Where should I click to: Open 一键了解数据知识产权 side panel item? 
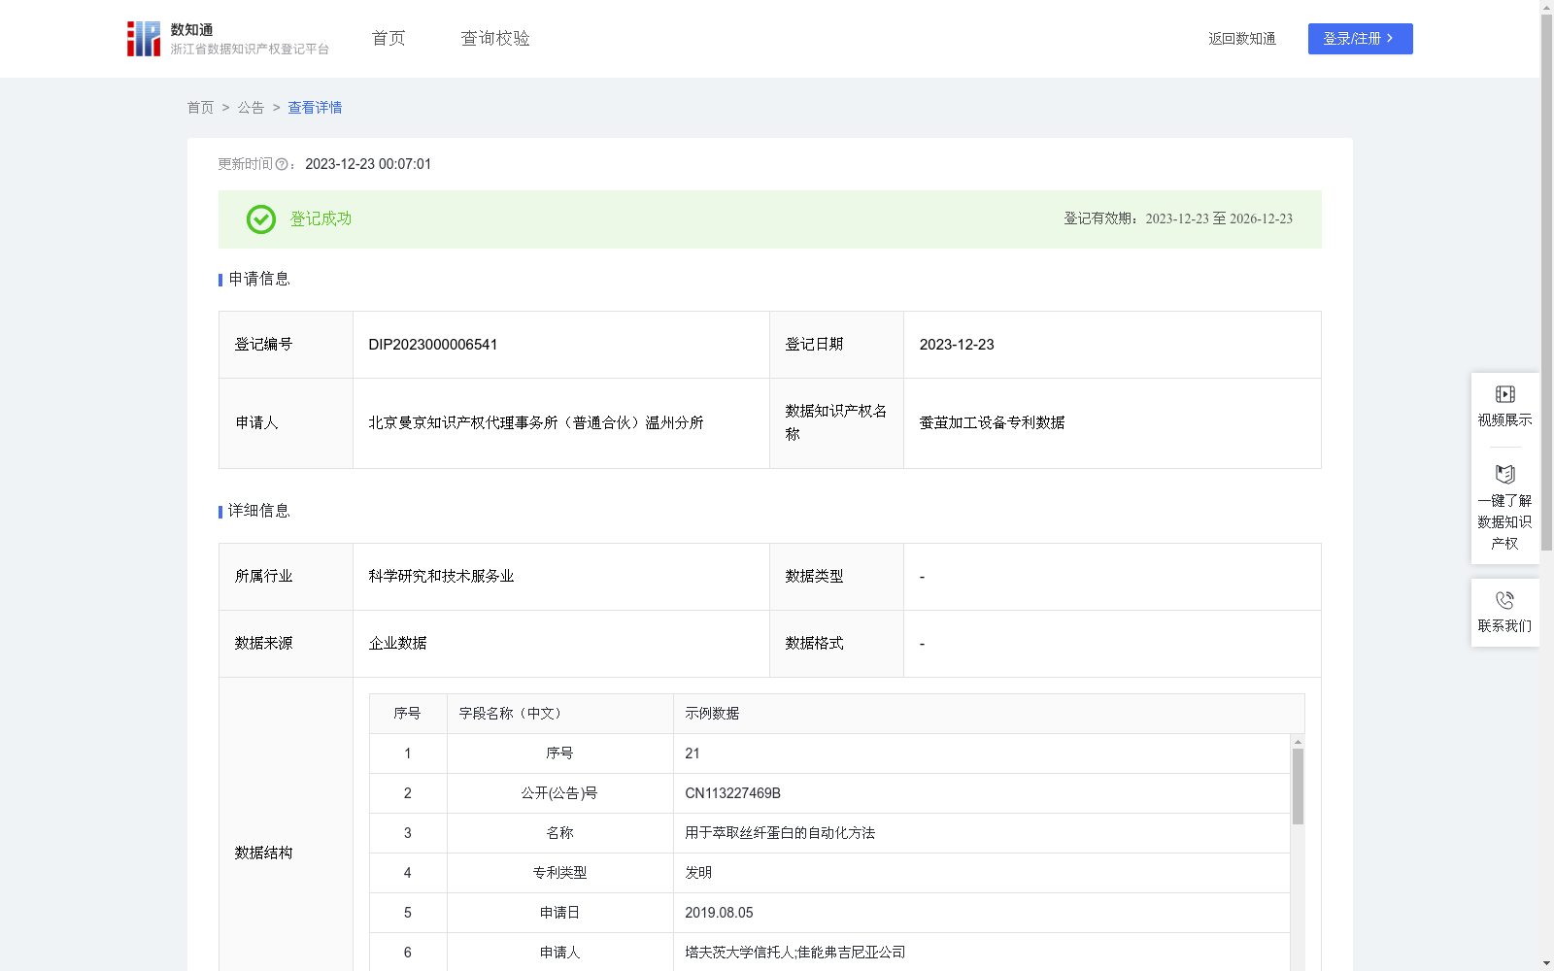pos(1504,508)
